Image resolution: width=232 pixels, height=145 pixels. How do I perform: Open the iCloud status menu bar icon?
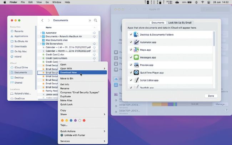pos(177,2)
